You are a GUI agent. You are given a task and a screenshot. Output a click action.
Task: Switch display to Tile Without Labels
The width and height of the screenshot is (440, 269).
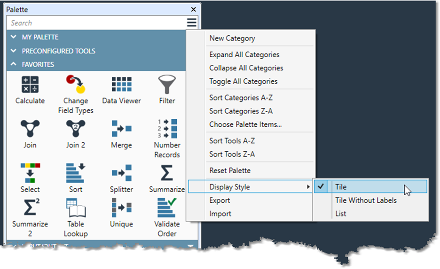[x=366, y=200]
